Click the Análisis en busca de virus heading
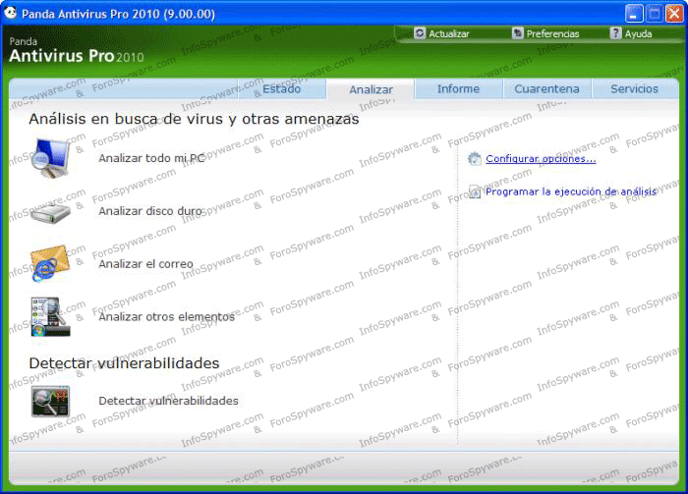688x494 pixels. coord(194,119)
